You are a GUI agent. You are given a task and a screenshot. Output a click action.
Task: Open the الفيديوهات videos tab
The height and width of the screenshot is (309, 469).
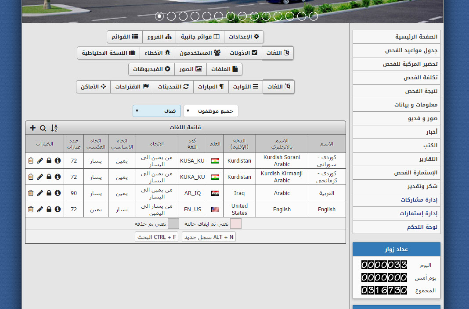tap(152, 69)
